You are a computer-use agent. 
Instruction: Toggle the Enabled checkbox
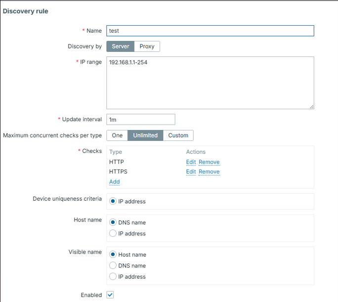coord(110,295)
